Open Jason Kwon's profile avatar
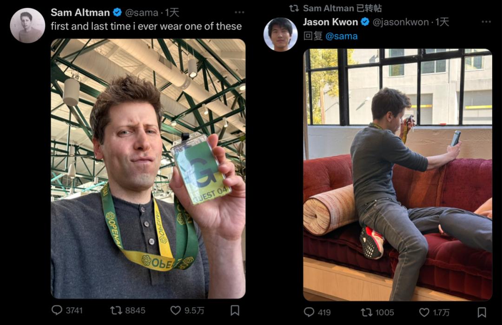The width and height of the screenshot is (502, 325). click(280, 34)
